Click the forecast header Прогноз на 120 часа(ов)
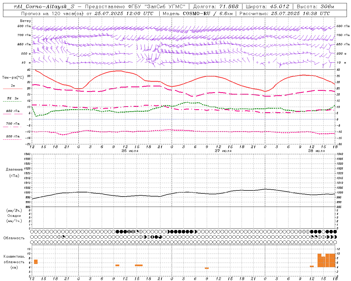The height and width of the screenshot is (281, 351). (53, 13)
